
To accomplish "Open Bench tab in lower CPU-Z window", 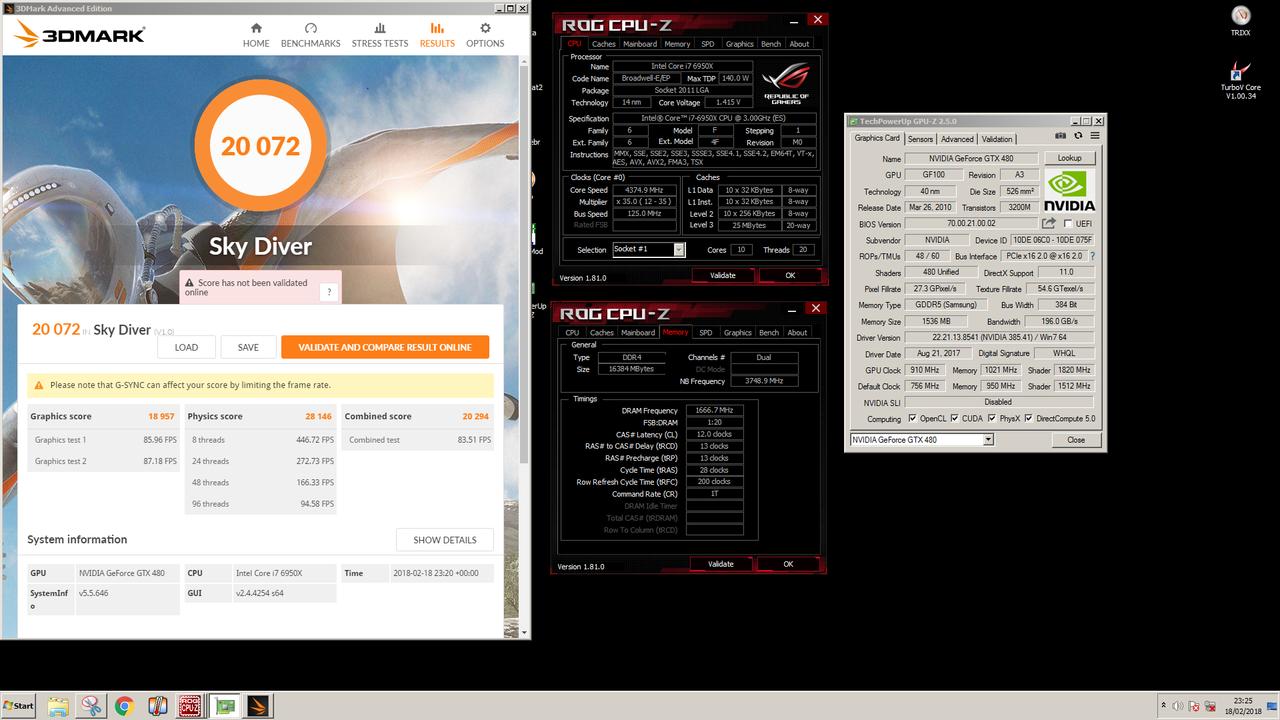I will tap(769, 333).
